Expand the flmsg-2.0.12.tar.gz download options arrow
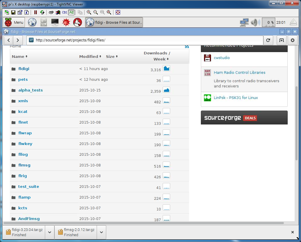Image resolution: width=301 pixels, height=242 pixels. point(102,232)
